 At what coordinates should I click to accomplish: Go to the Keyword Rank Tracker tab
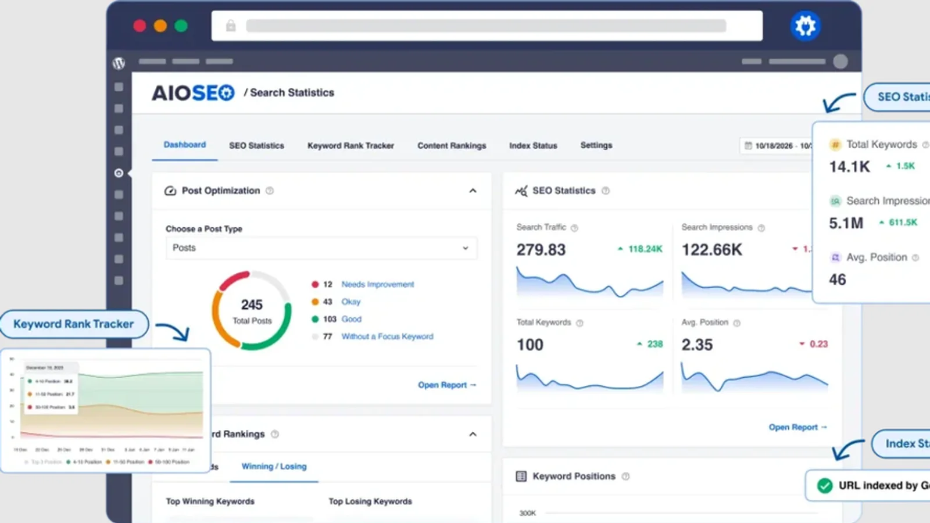point(350,146)
